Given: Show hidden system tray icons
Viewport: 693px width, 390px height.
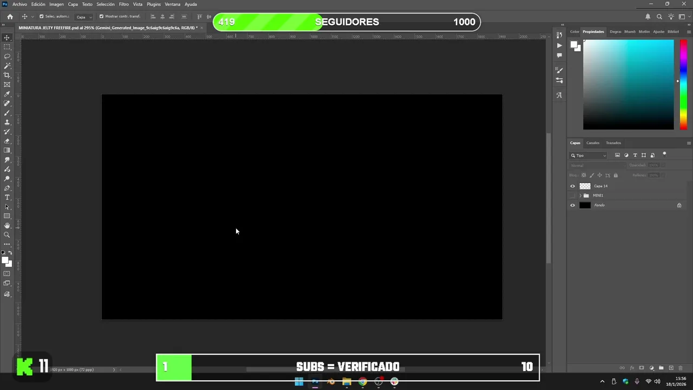Looking at the screenshot, I should pos(602,382).
